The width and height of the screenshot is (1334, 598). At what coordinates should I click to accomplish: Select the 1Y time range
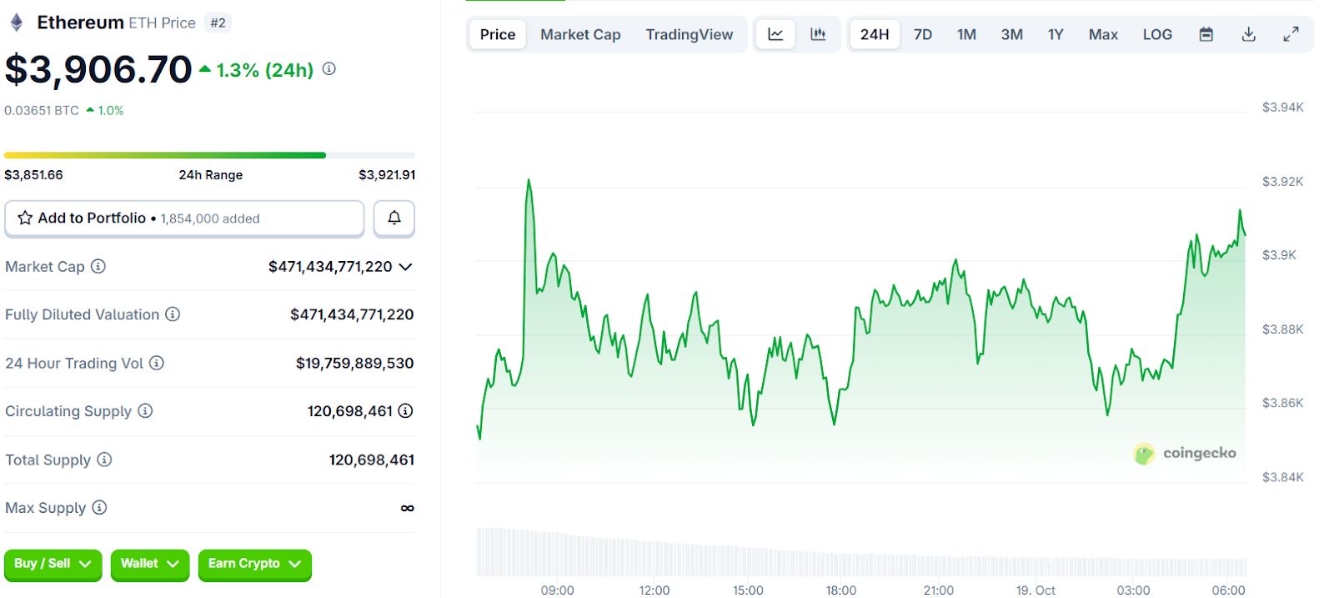pos(1056,34)
